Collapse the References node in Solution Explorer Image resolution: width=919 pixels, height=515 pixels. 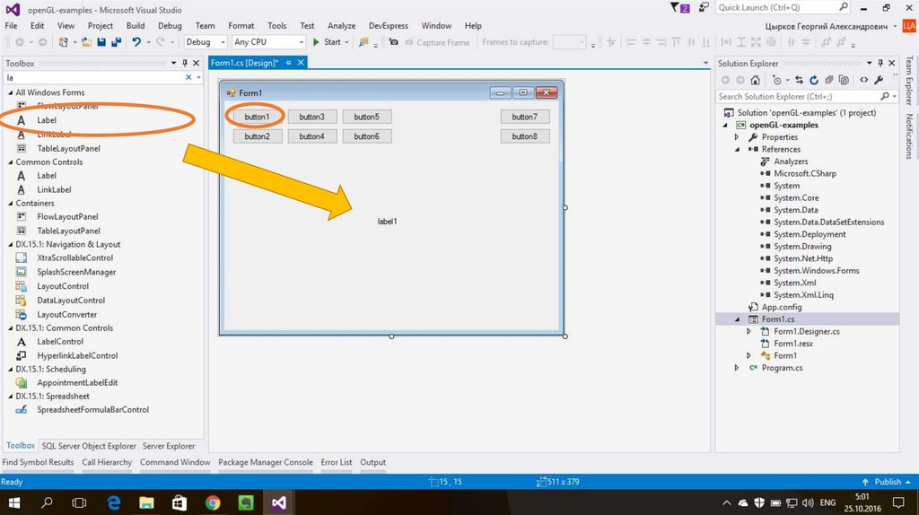point(739,150)
